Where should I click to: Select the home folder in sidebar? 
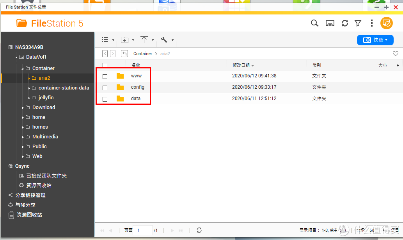(39, 117)
